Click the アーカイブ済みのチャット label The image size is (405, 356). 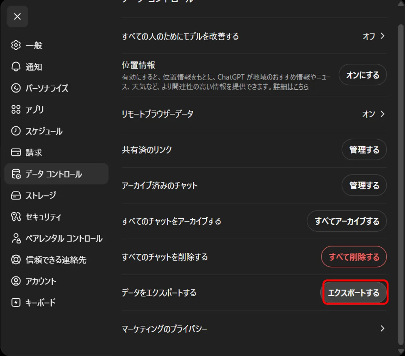[x=159, y=185]
